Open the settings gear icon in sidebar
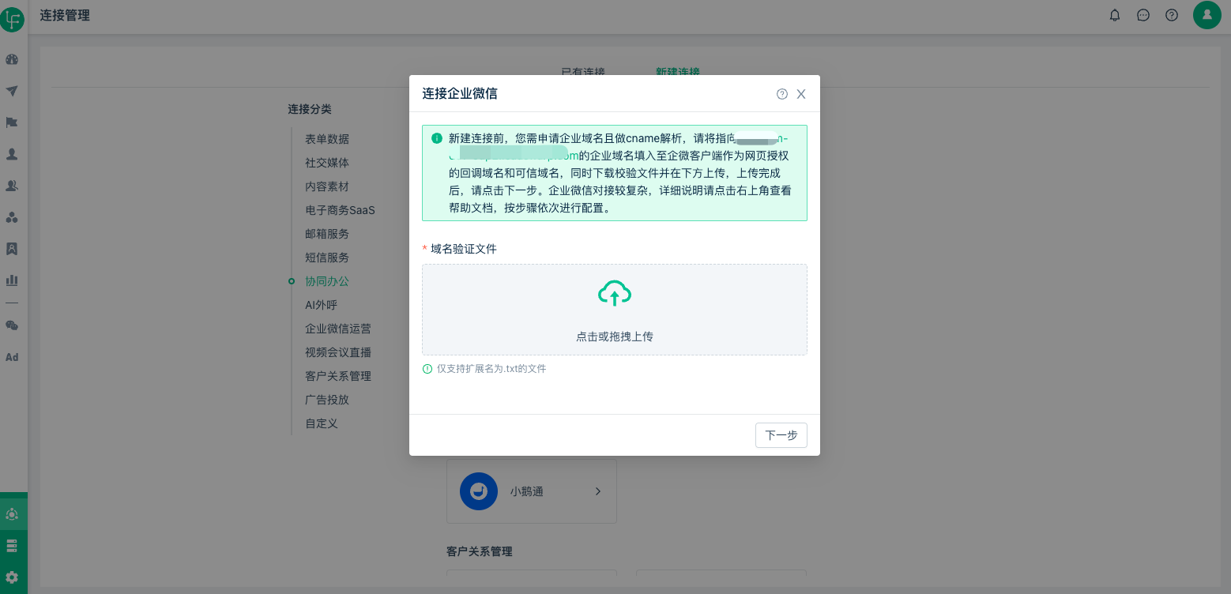1231x594 pixels. pyautogui.click(x=12, y=577)
